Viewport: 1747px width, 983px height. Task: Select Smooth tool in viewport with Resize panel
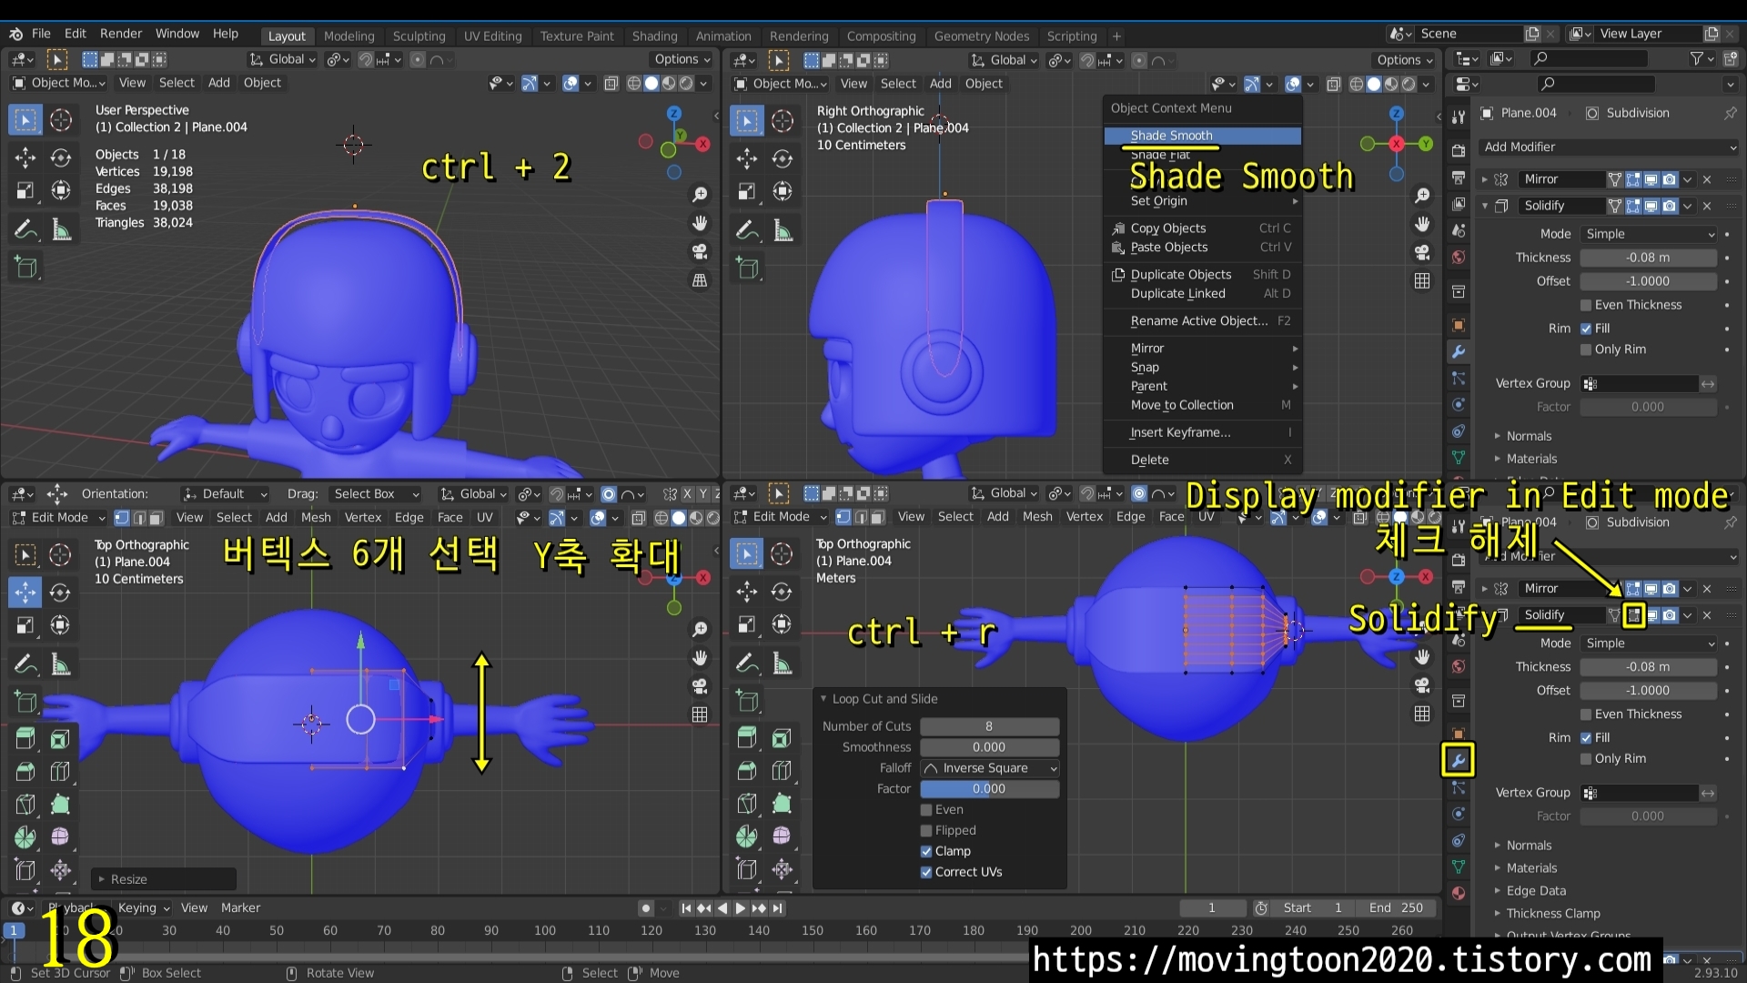[x=60, y=837]
